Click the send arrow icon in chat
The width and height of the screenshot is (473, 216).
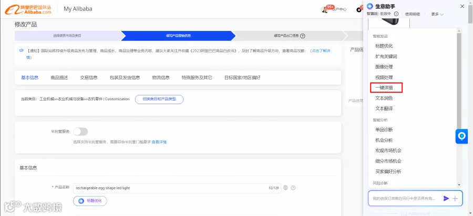click(x=446, y=198)
